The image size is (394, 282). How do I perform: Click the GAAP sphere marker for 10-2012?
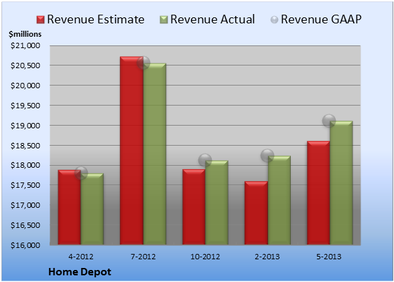click(x=205, y=160)
